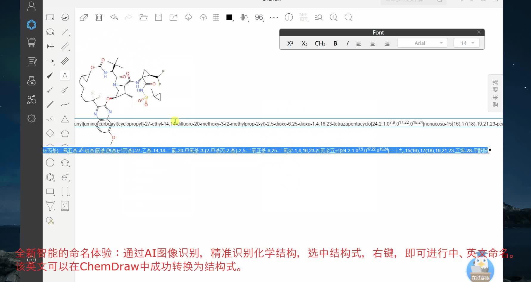Click the selected Chinese chemical name text

pos(265,150)
